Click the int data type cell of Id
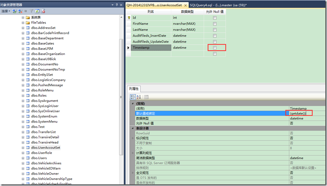Viewport: 327px width, 186px height. (187, 18)
